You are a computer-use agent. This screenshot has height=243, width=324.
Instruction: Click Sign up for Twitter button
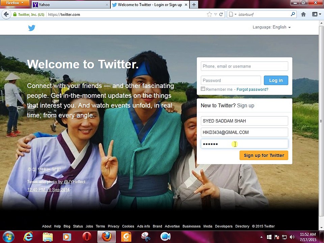264,155
